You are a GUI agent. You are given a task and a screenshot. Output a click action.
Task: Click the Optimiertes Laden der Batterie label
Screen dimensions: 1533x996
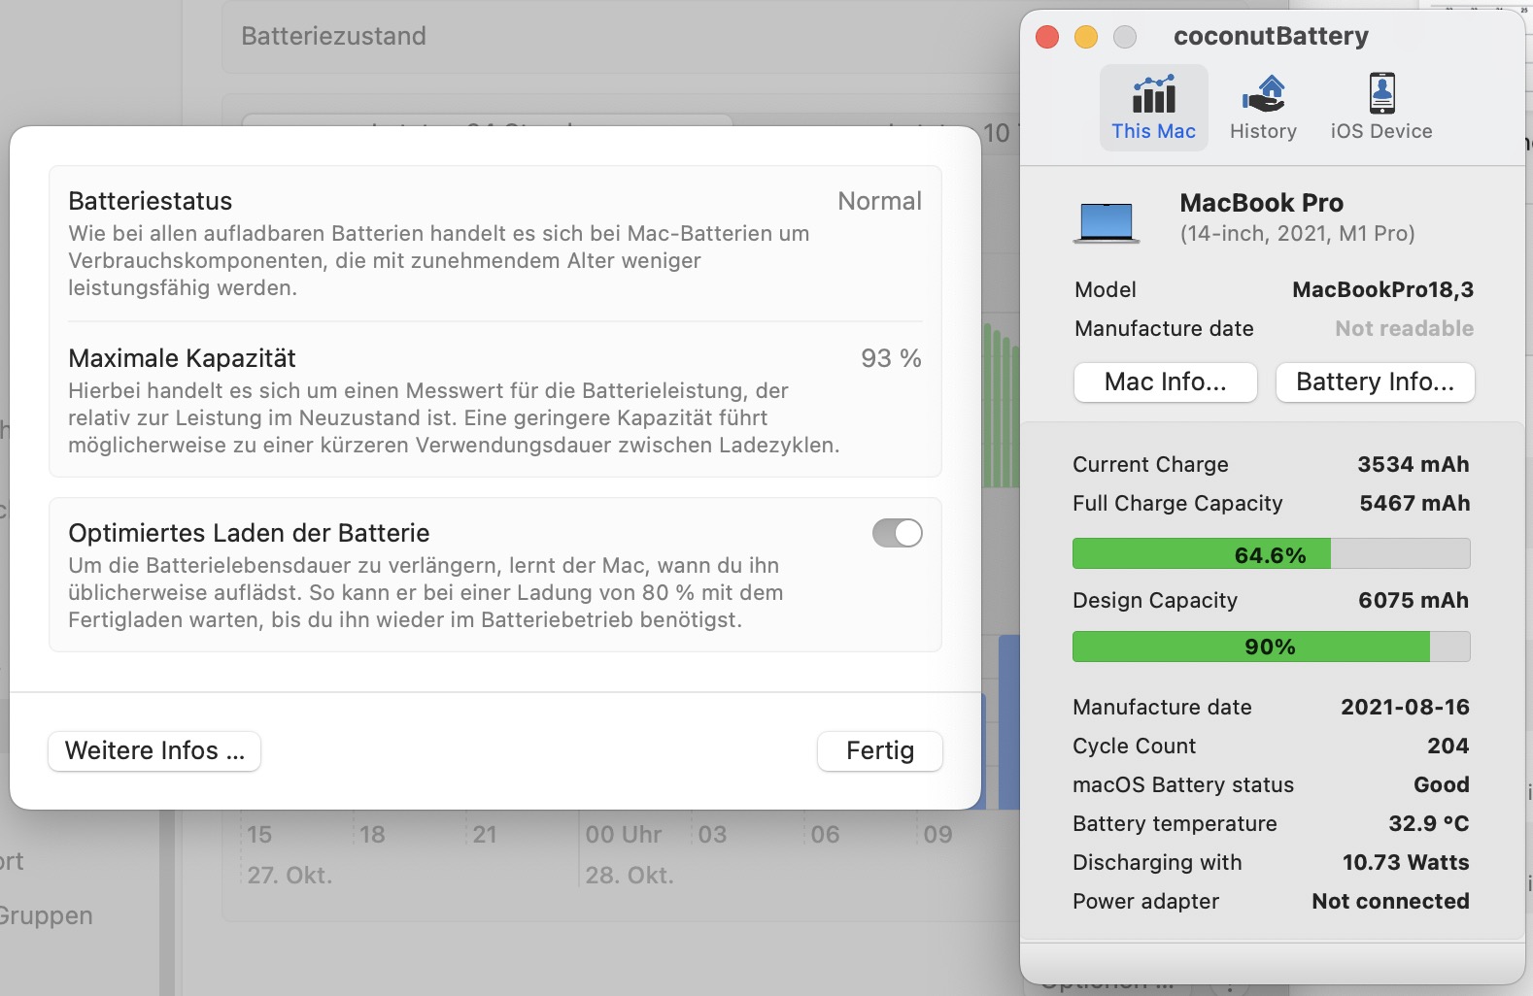[x=249, y=533]
